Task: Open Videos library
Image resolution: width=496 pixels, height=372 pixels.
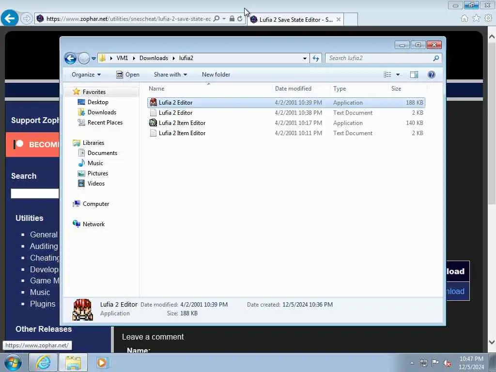Action: [x=96, y=184]
